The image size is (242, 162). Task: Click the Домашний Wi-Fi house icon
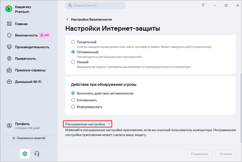9,82
